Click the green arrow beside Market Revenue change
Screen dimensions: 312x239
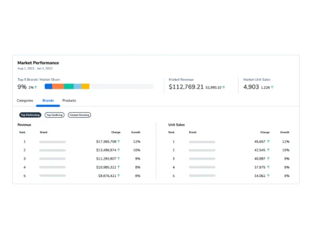(x=224, y=87)
